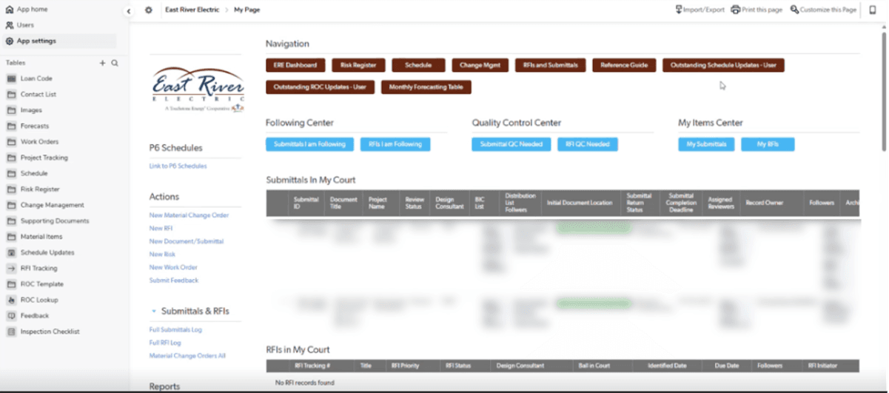The height and width of the screenshot is (393, 889).
Task: Click the ERE Dashboard navigation button
Action: 295,65
